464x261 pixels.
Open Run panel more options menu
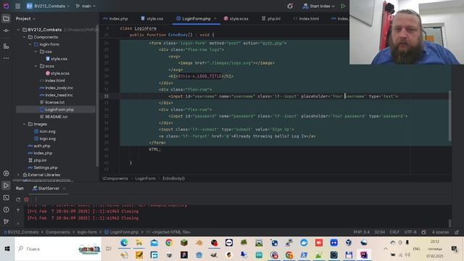[36, 200]
